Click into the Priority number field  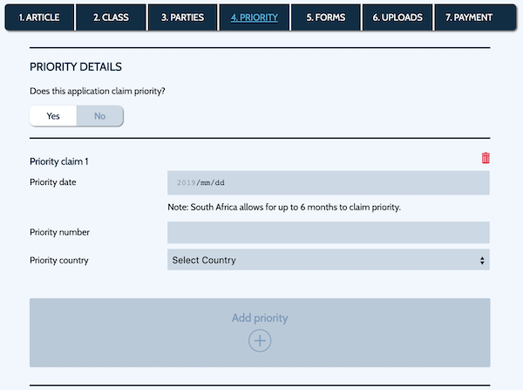(329, 232)
